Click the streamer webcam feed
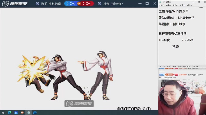 182,97
